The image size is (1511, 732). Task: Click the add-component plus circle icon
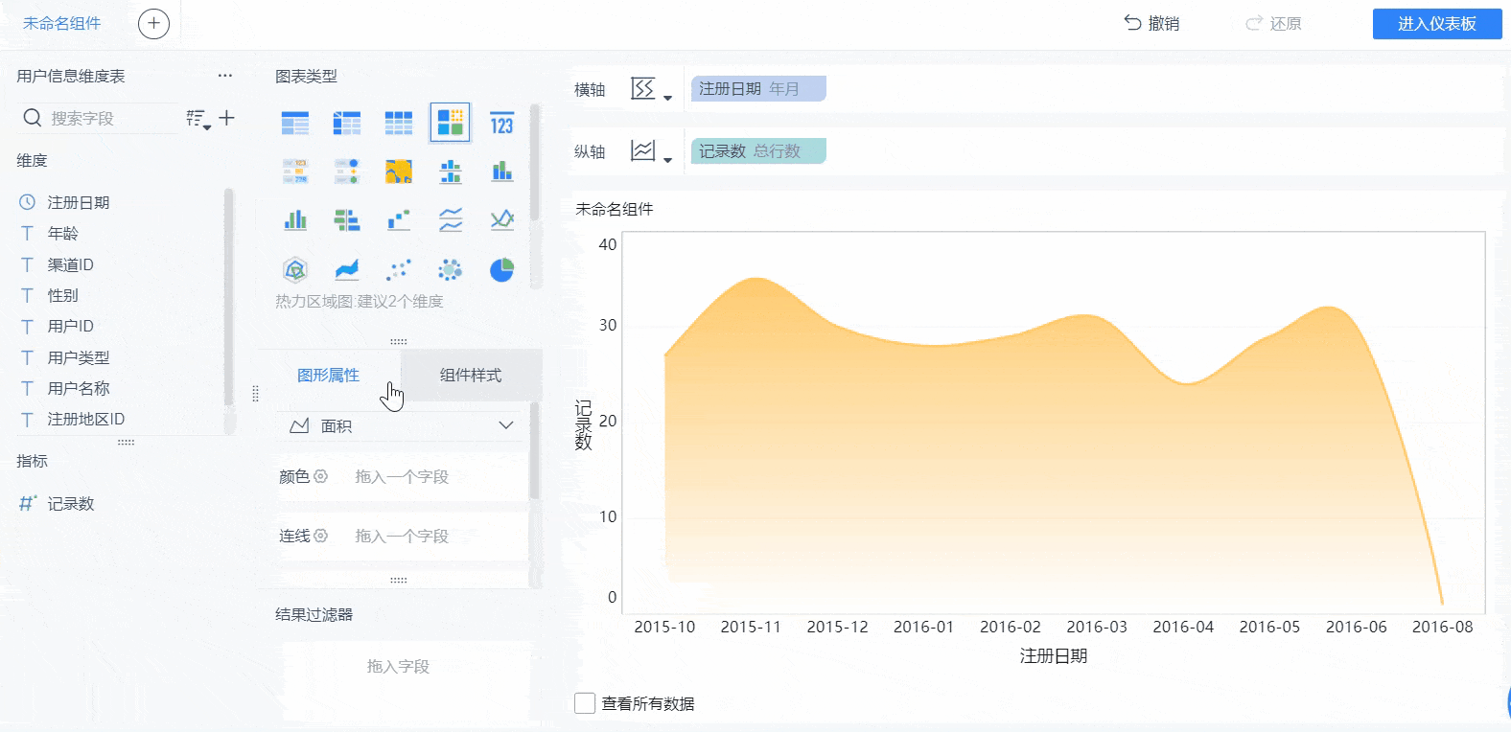(153, 24)
